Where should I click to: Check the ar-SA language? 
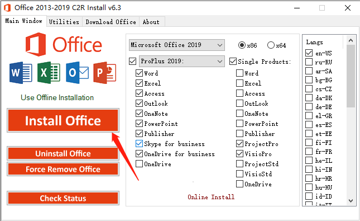[x=309, y=71]
